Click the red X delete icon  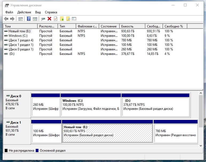pos(49,19)
